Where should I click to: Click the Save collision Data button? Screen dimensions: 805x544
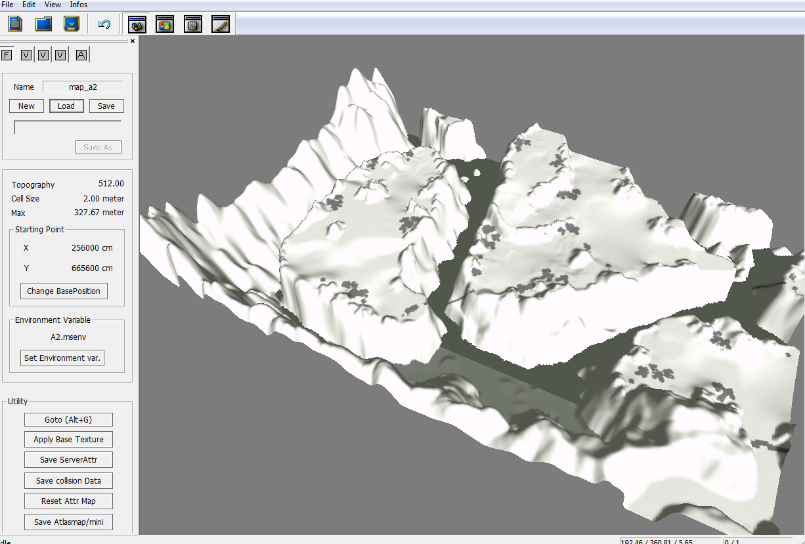[x=68, y=481]
